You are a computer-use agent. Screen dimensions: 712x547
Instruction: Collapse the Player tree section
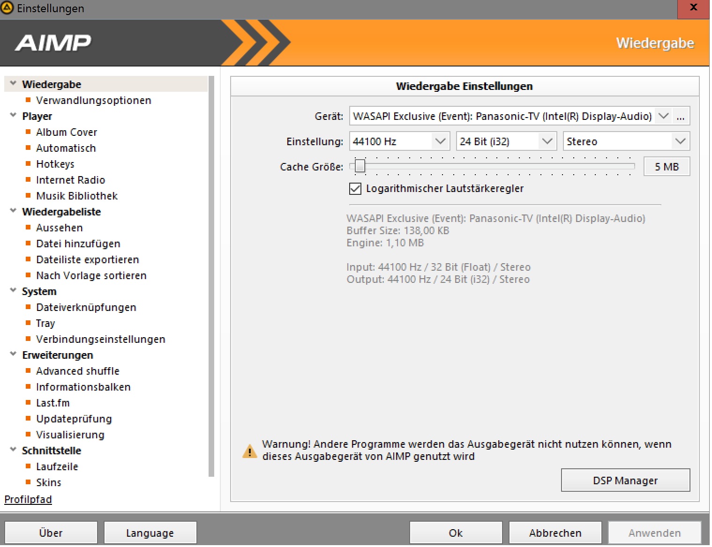[13, 115]
